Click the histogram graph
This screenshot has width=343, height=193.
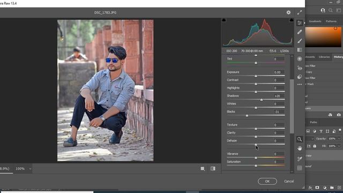[257, 32]
